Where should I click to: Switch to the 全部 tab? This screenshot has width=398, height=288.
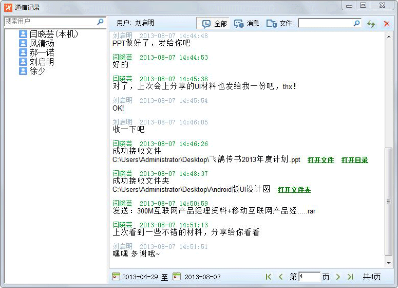click(x=214, y=24)
